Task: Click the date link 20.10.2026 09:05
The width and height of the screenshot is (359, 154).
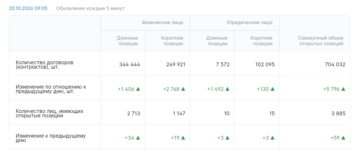Action: point(28,8)
